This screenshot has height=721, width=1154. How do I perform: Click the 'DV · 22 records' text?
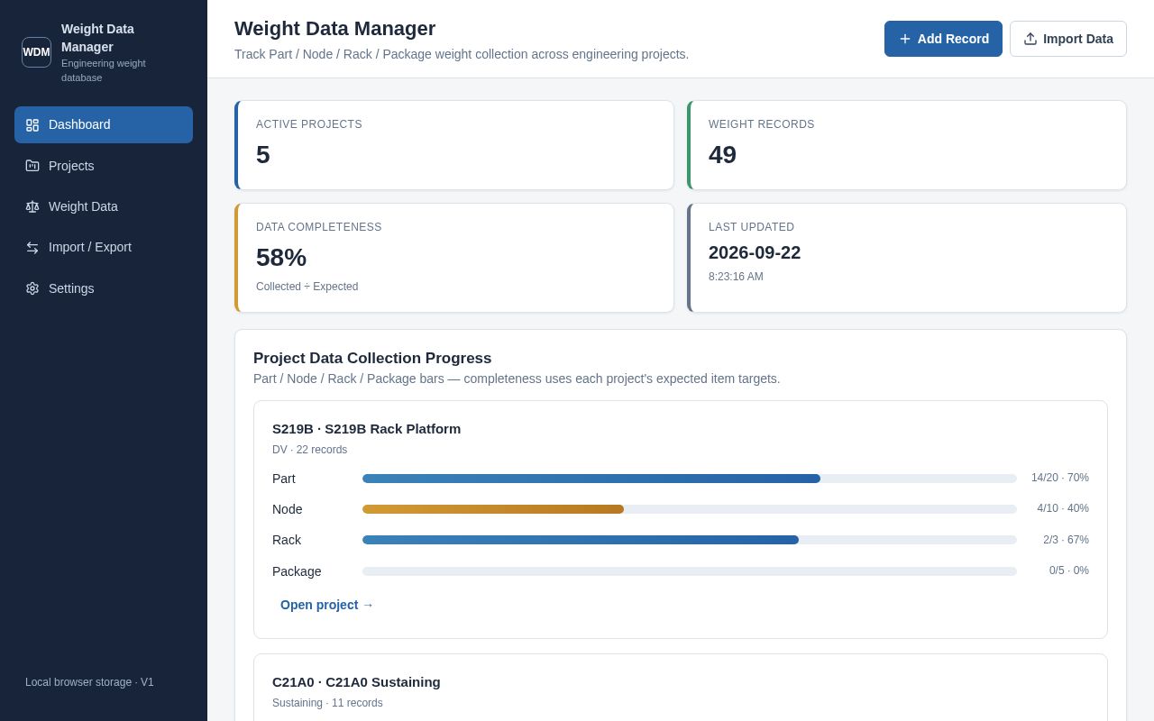[309, 450]
